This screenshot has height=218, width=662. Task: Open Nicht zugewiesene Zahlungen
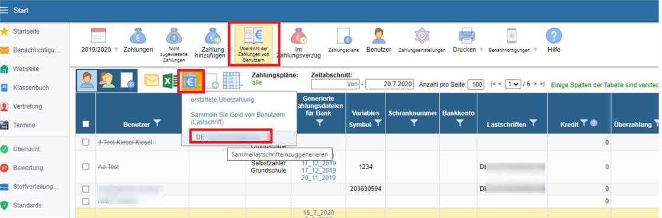(173, 45)
